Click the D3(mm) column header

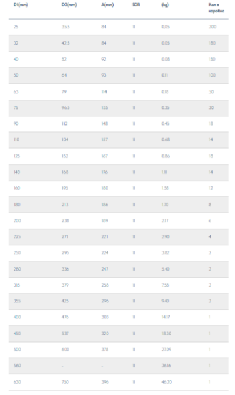(69, 5)
